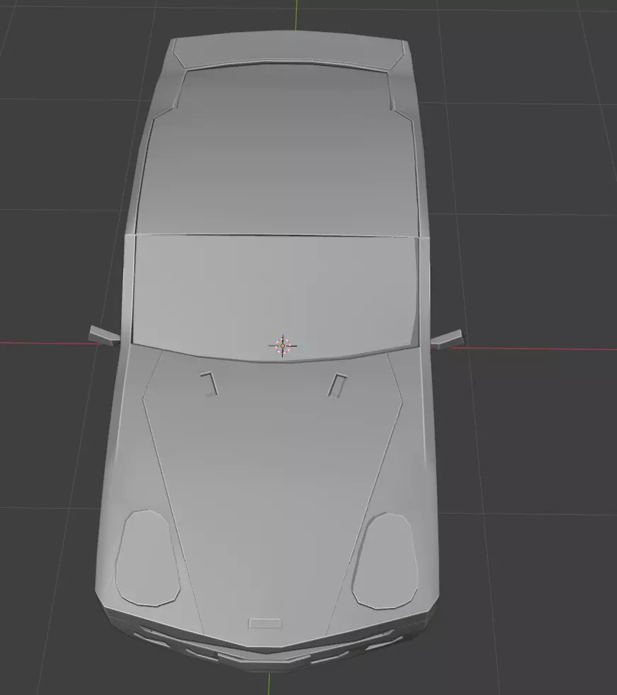Click the 3D cursor on the windshield base
Image resolution: width=617 pixels, height=695 pixels.
click(x=283, y=346)
